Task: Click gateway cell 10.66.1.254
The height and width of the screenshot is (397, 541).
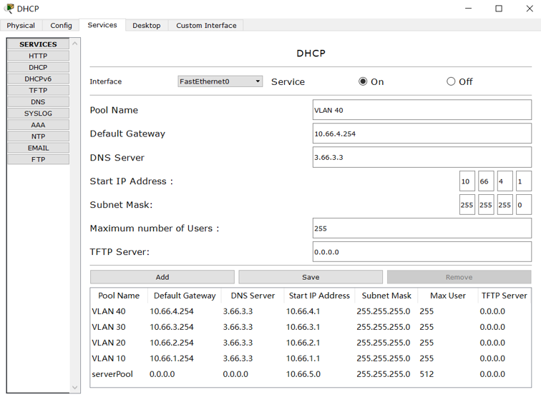Action: pyautogui.click(x=172, y=358)
